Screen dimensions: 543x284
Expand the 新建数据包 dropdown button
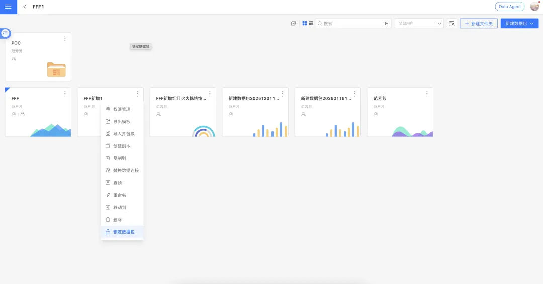coord(519,24)
